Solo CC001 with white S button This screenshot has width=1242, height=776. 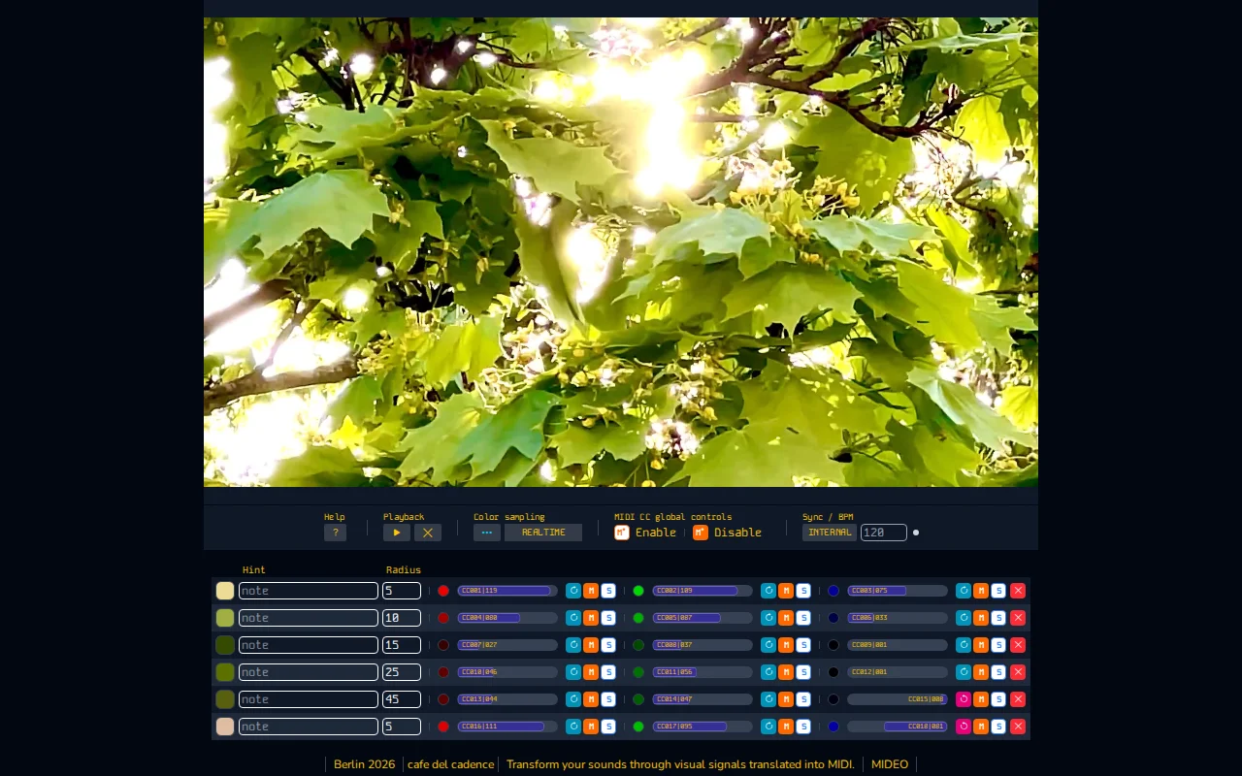point(608,591)
